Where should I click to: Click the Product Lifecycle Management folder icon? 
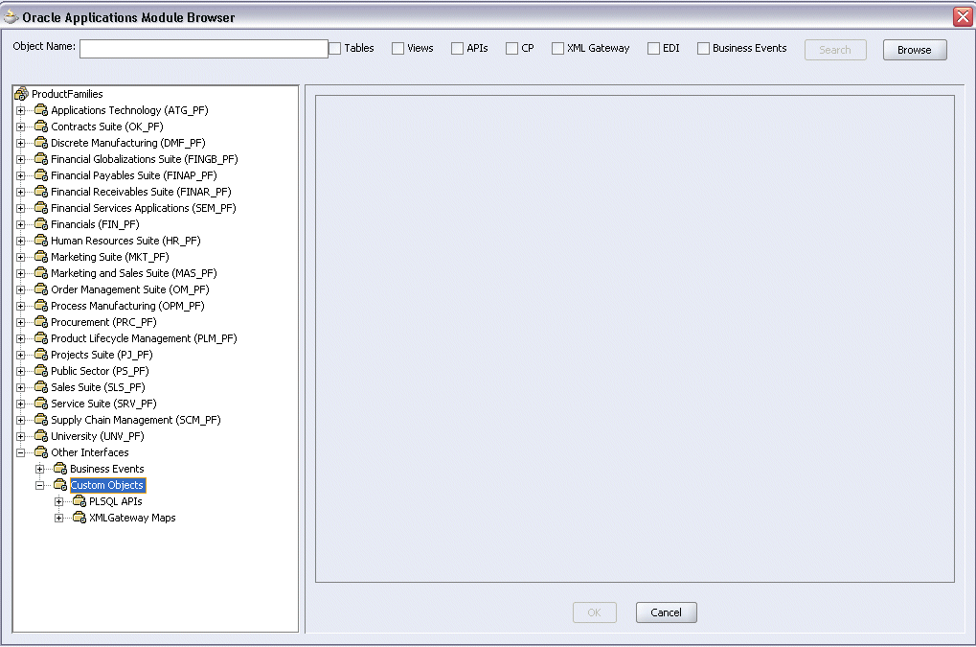coord(41,338)
